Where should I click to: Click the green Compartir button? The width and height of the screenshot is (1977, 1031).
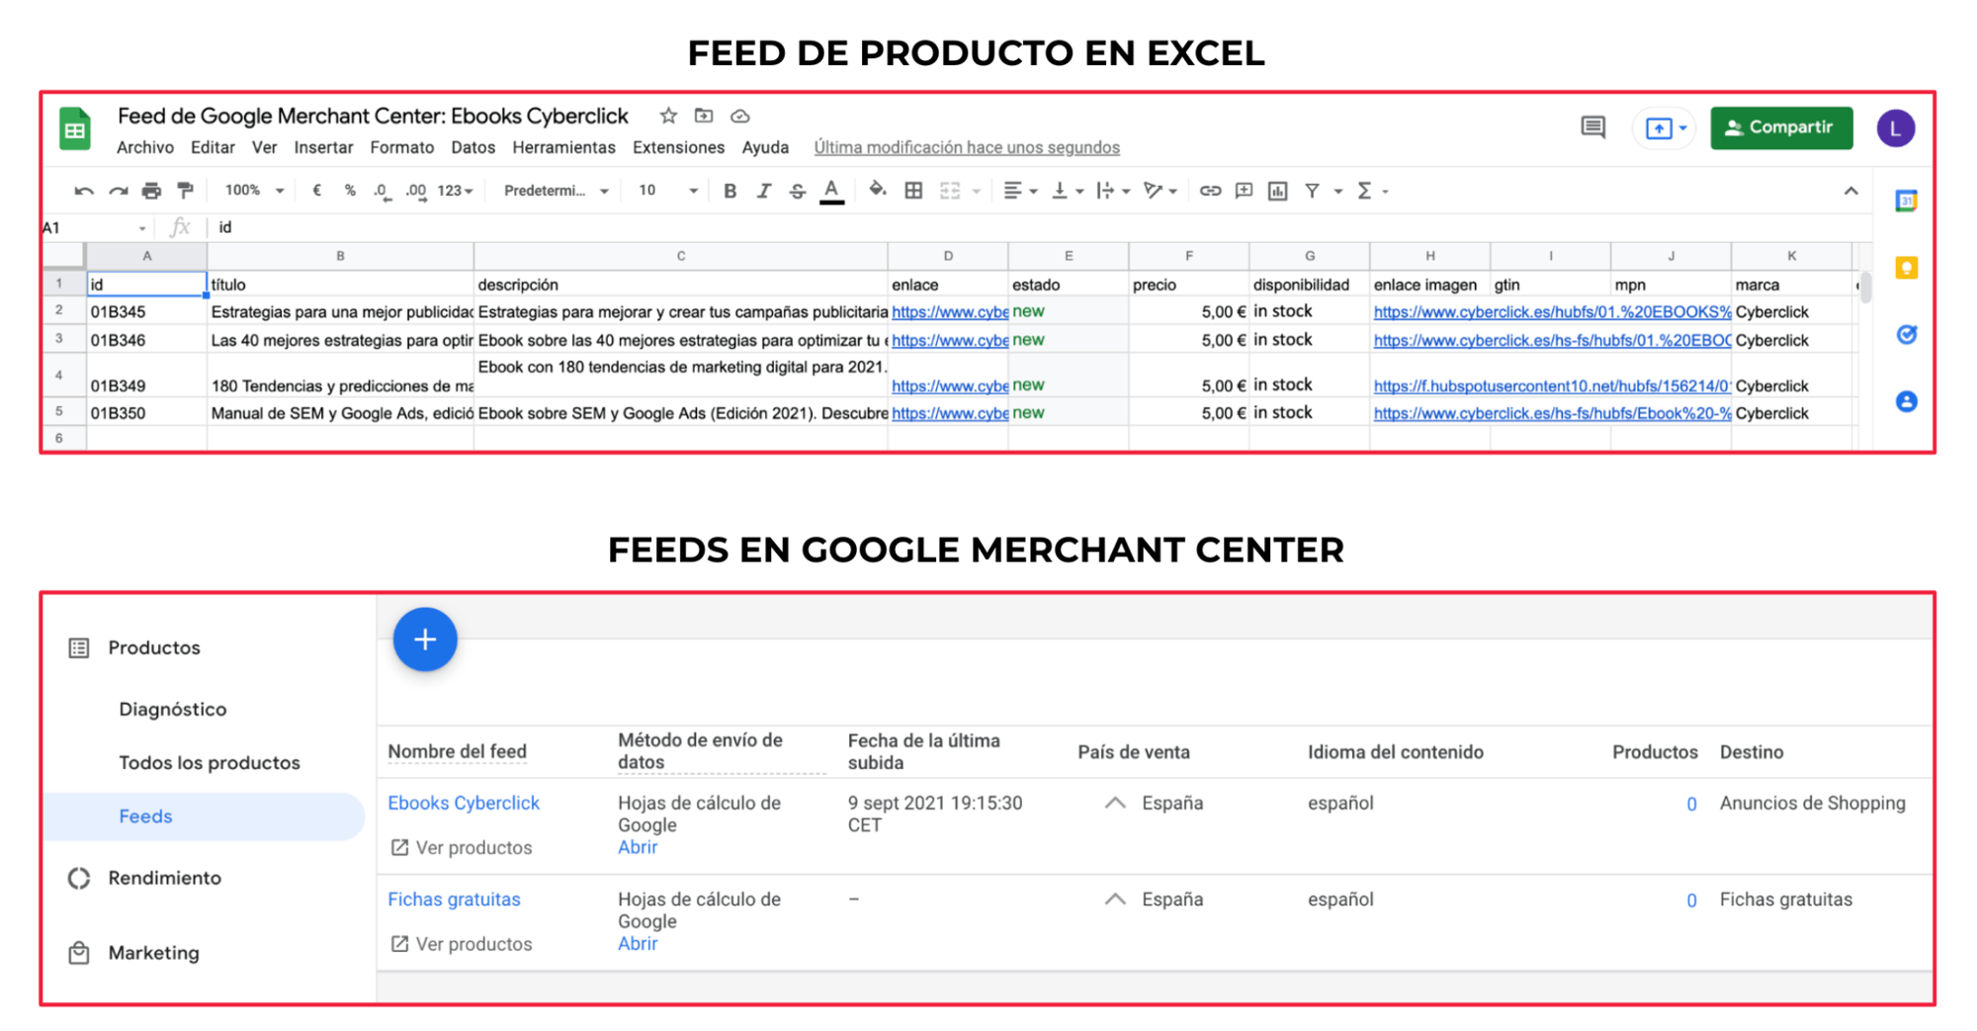coord(1781,128)
